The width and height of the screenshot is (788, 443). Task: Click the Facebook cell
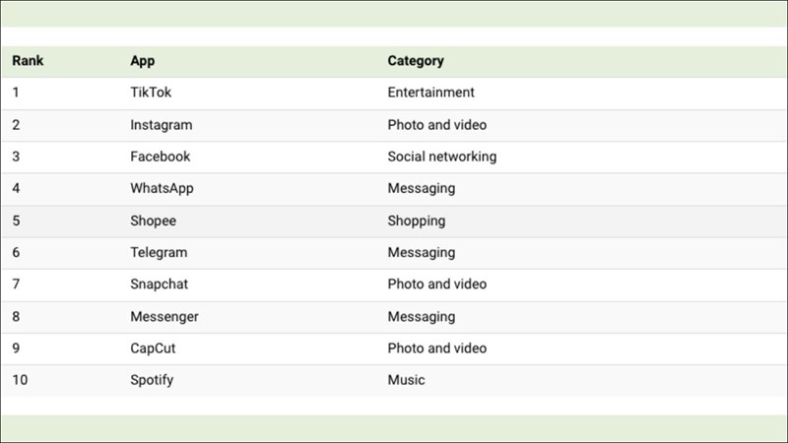pos(161,157)
